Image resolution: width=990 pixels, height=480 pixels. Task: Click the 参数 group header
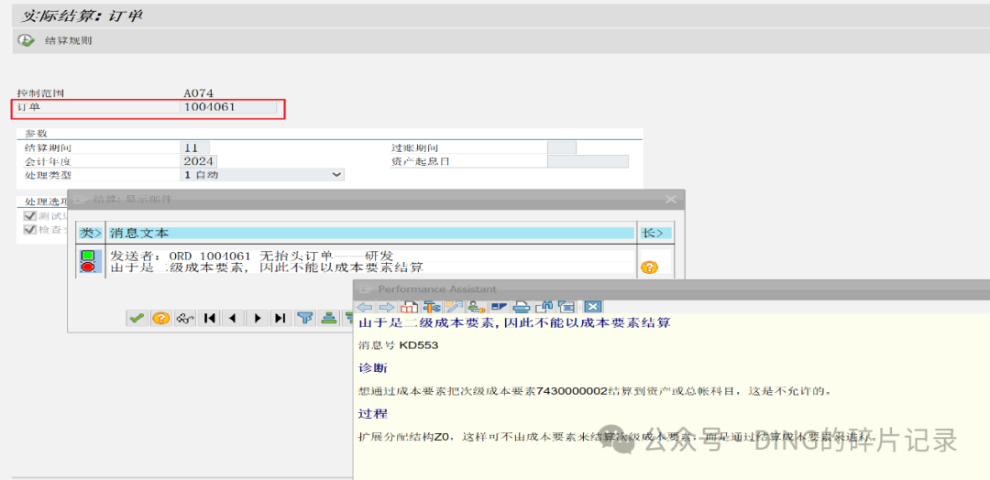[x=36, y=134]
